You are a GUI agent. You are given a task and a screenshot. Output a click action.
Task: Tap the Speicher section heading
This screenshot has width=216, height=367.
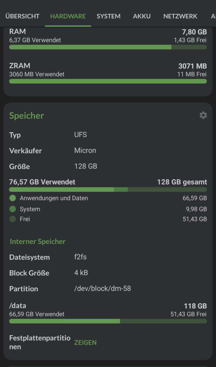tap(27, 116)
